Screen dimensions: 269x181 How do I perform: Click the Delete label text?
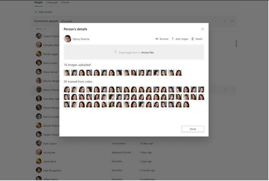[x=199, y=39]
